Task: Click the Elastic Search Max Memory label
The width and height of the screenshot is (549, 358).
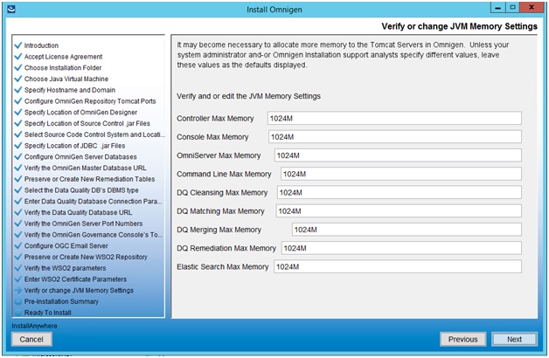Action: click(x=222, y=266)
